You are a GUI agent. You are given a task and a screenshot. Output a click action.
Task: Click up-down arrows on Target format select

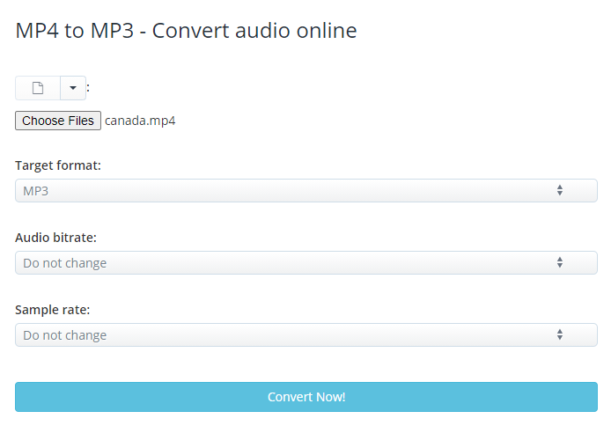point(560,191)
